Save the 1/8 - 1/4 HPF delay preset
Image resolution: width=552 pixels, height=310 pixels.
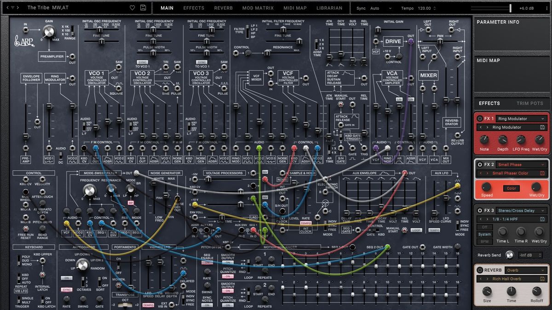[542, 219]
